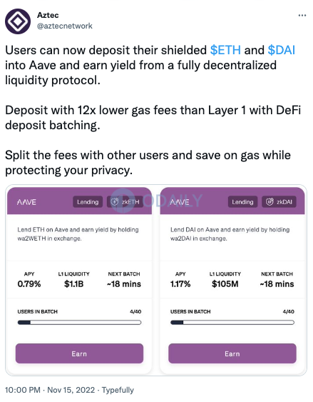Click the @aztecnetwork handle
This screenshot has height=402, width=313.
65,26
